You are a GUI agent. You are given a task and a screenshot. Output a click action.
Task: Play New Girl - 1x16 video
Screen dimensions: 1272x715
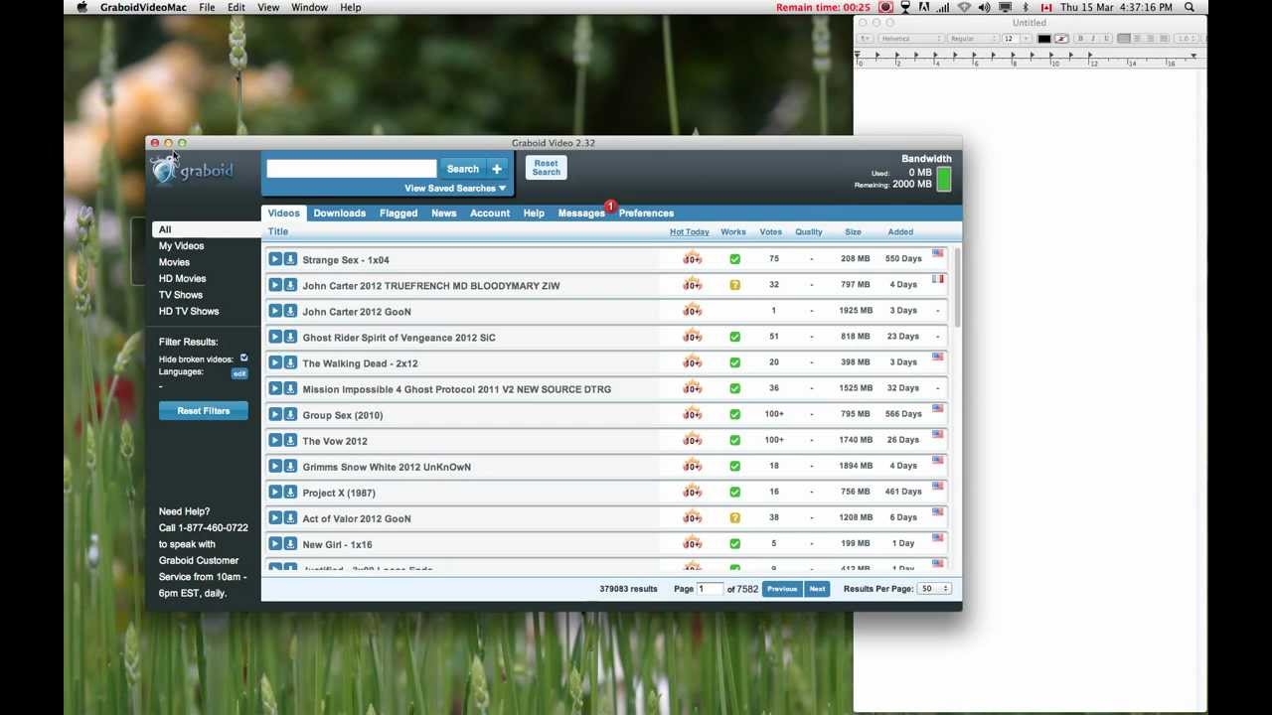tap(275, 543)
